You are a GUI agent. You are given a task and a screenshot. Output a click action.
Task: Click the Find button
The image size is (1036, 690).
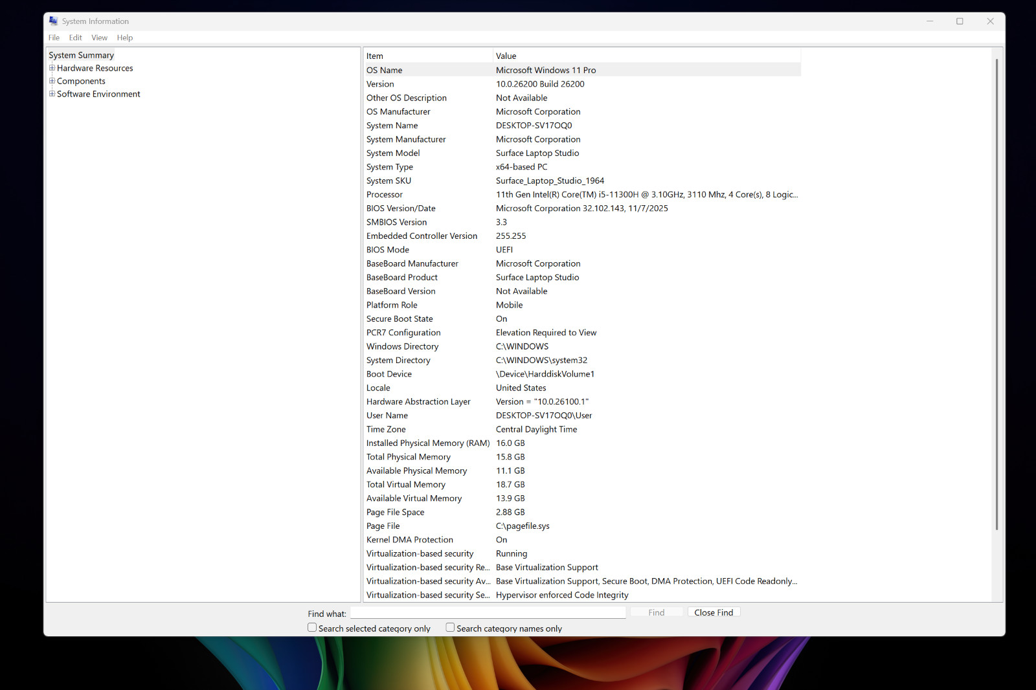pyautogui.click(x=657, y=612)
